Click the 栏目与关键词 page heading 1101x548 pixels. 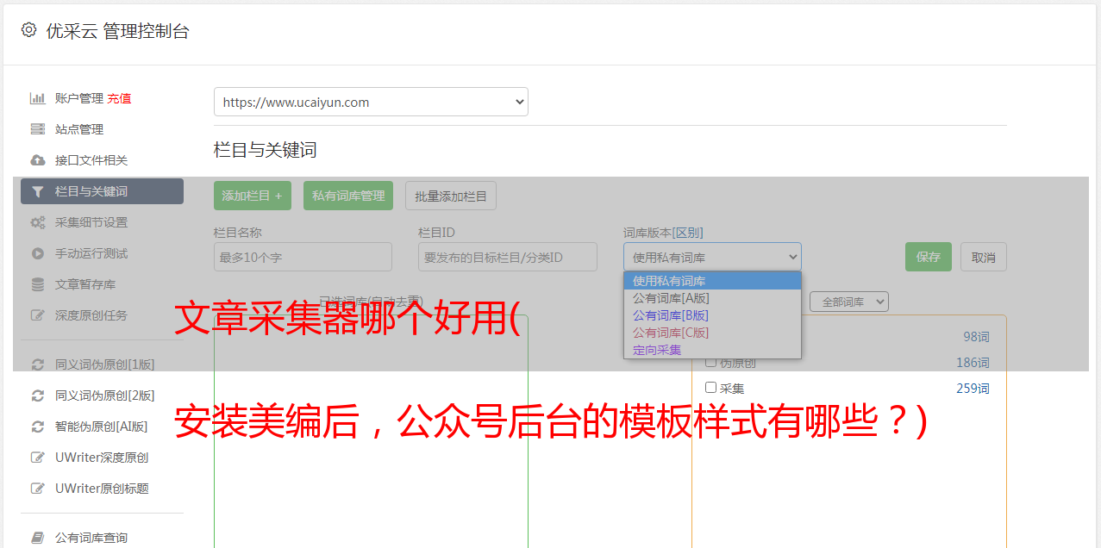(x=266, y=150)
